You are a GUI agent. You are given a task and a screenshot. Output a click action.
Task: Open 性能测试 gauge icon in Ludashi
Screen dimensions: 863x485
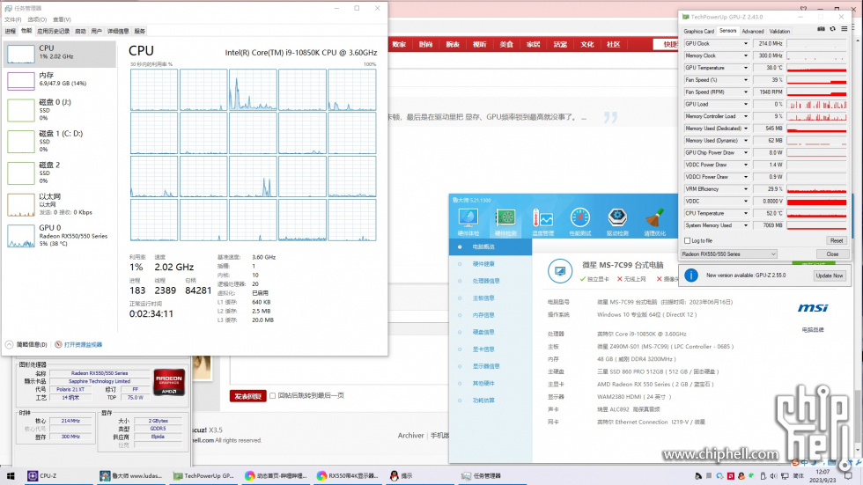[x=579, y=222]
